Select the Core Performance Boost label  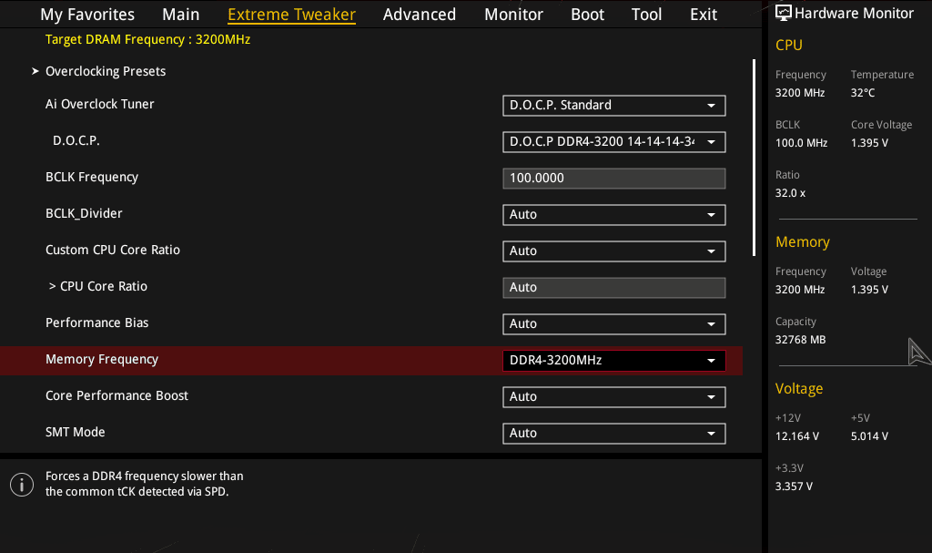point(116,396)
